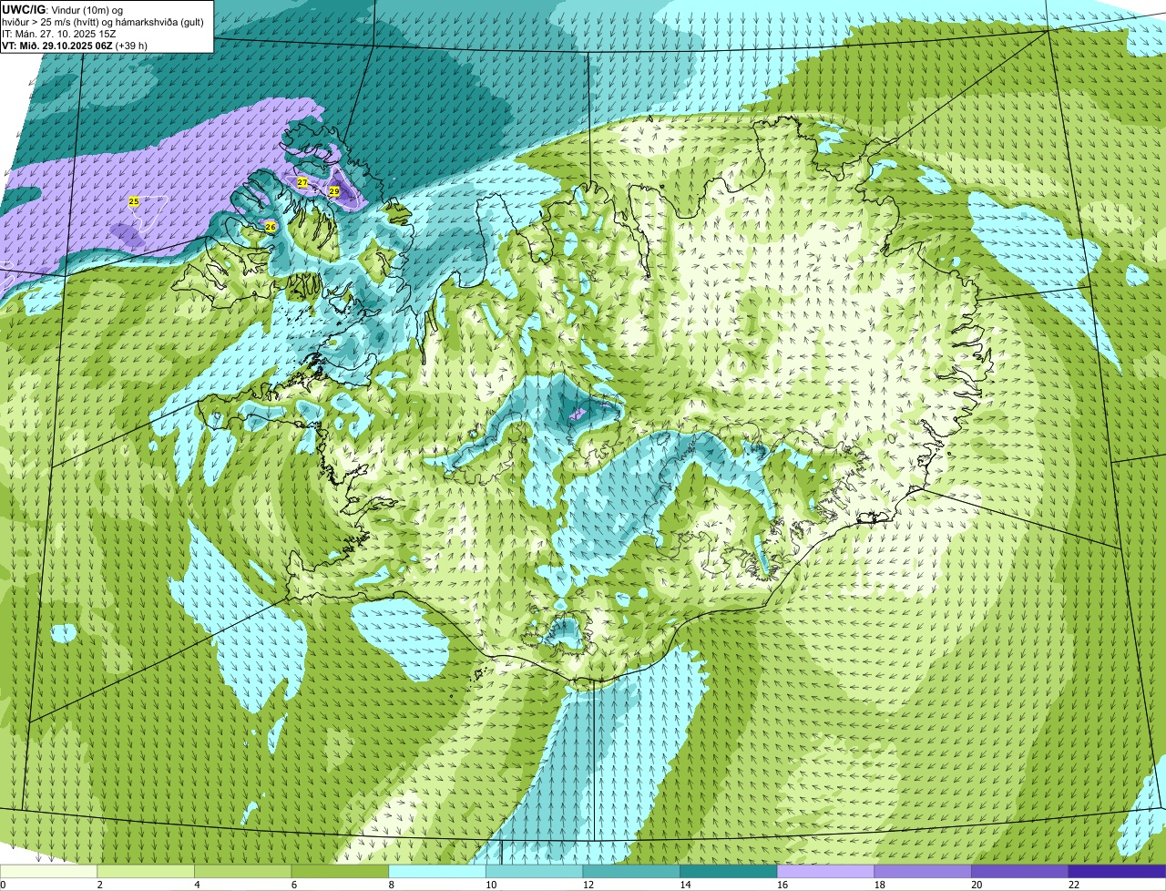
Task: Click the 'VT: Mið. 29.10.2025 06Z (+39 h)' line
Action: [75, 45]
